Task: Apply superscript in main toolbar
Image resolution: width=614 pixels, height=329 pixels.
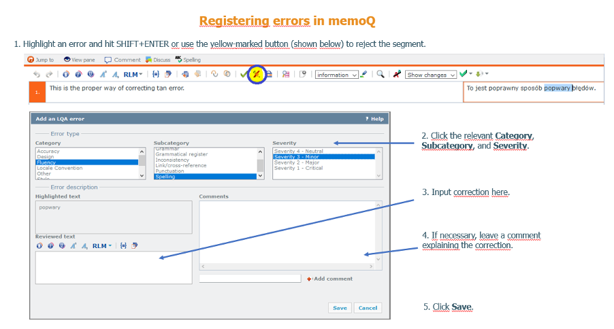Action: 103,74
